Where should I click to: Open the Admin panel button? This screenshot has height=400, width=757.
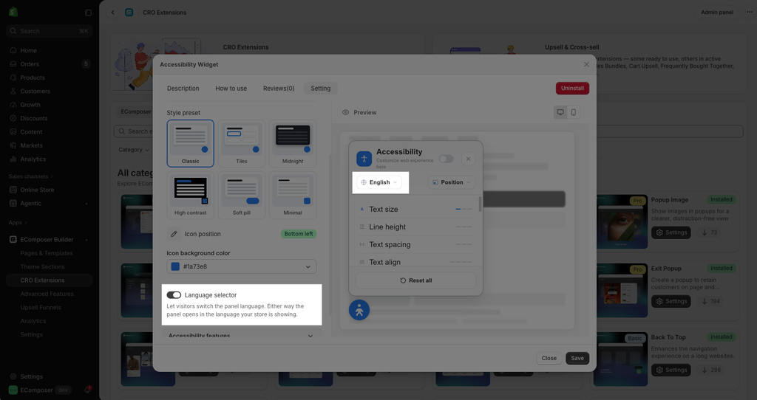pos(716,12)
